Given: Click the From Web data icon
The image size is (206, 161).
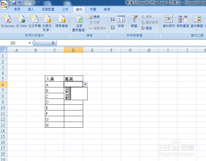Looking at the screenshot, I should [x=21, y=18].
